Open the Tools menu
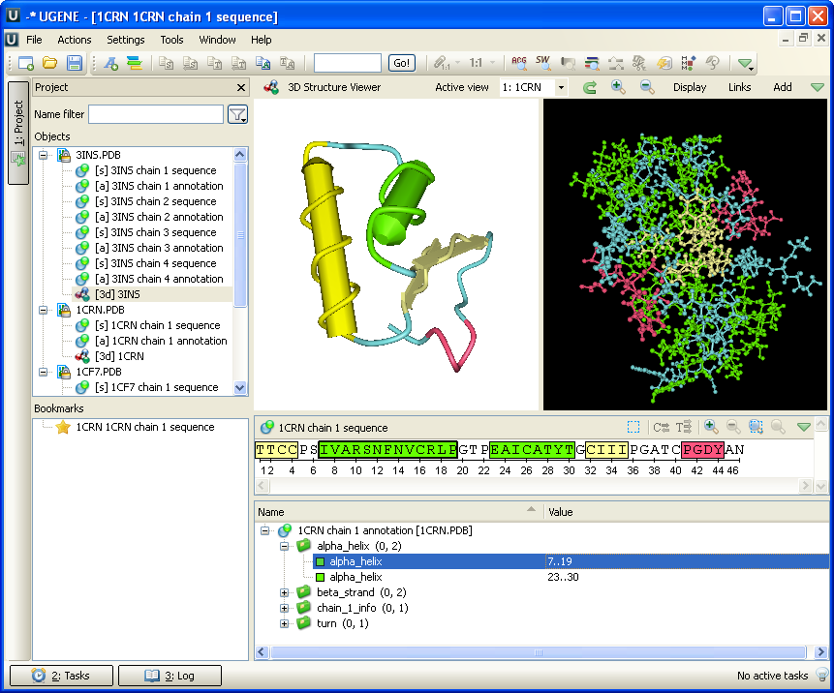 (x=171, y=40)
